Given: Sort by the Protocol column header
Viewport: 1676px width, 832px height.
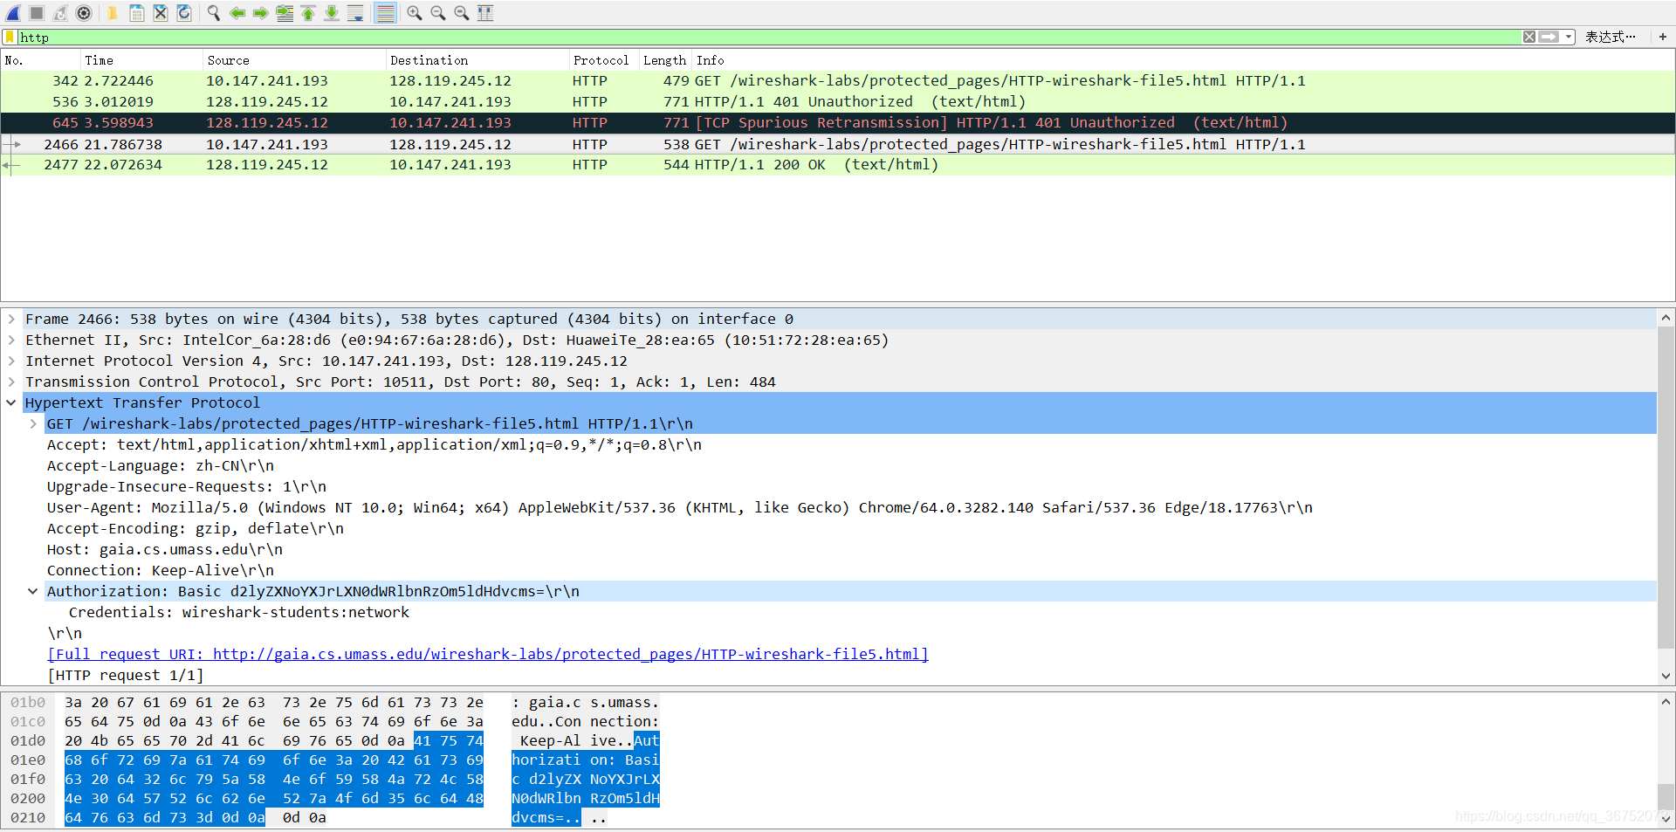Looking at the screenshot, I should pos(603,60).
